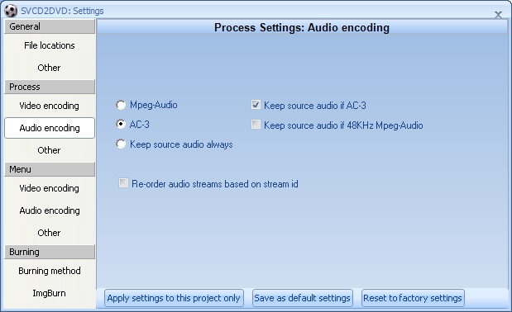Select the Mpeg-Audio radio button
Screen dimensions: 512x312
(x=121, y=105)
